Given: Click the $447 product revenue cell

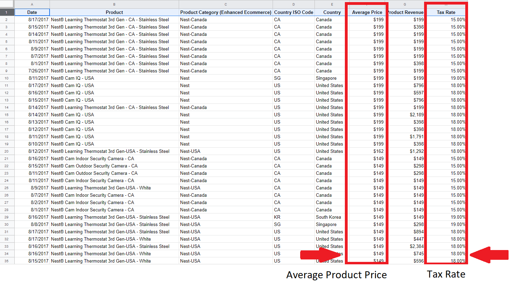Looking at the screenshot, I should coord(405,239).
